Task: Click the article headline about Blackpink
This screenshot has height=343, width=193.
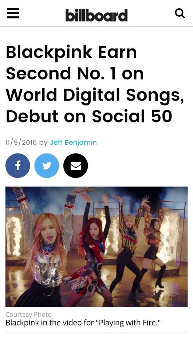Action: click(95, 85)
